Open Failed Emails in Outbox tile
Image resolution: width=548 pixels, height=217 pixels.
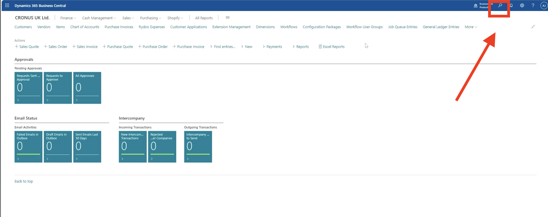[x=28, y=147]
